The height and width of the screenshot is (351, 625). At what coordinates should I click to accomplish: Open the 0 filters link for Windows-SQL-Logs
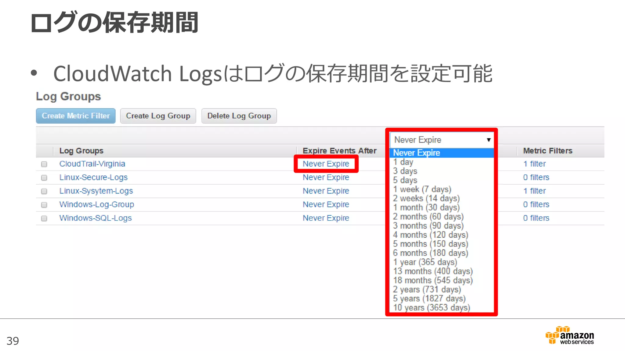coord(536,218)
